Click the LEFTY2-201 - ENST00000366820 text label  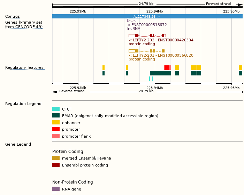(161, 55)
